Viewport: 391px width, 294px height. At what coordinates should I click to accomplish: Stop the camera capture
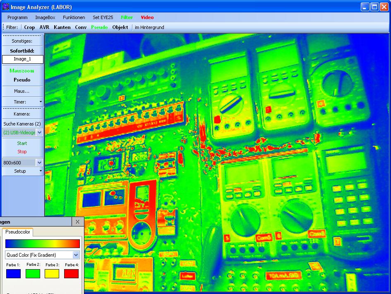22,152
